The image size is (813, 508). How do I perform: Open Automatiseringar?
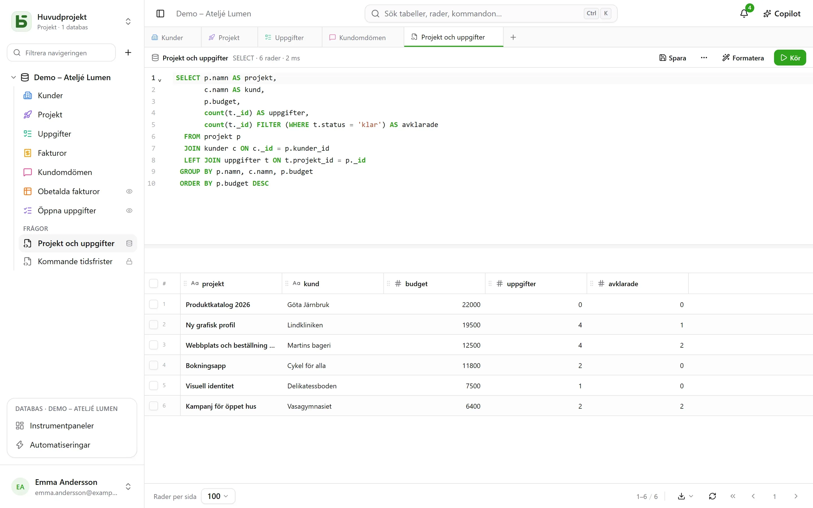(x=72, y=445)
